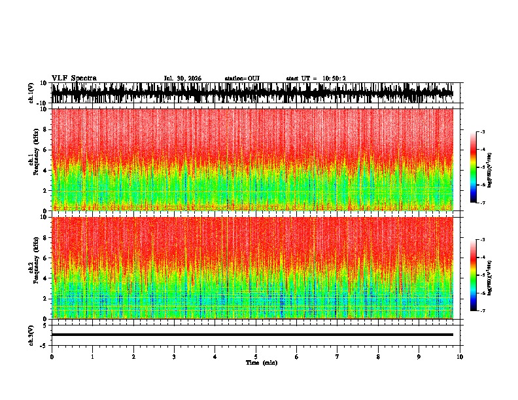Click the time axis tick label '0'
The height and width of the screenshot is (400, 518).
coord(52,357)
